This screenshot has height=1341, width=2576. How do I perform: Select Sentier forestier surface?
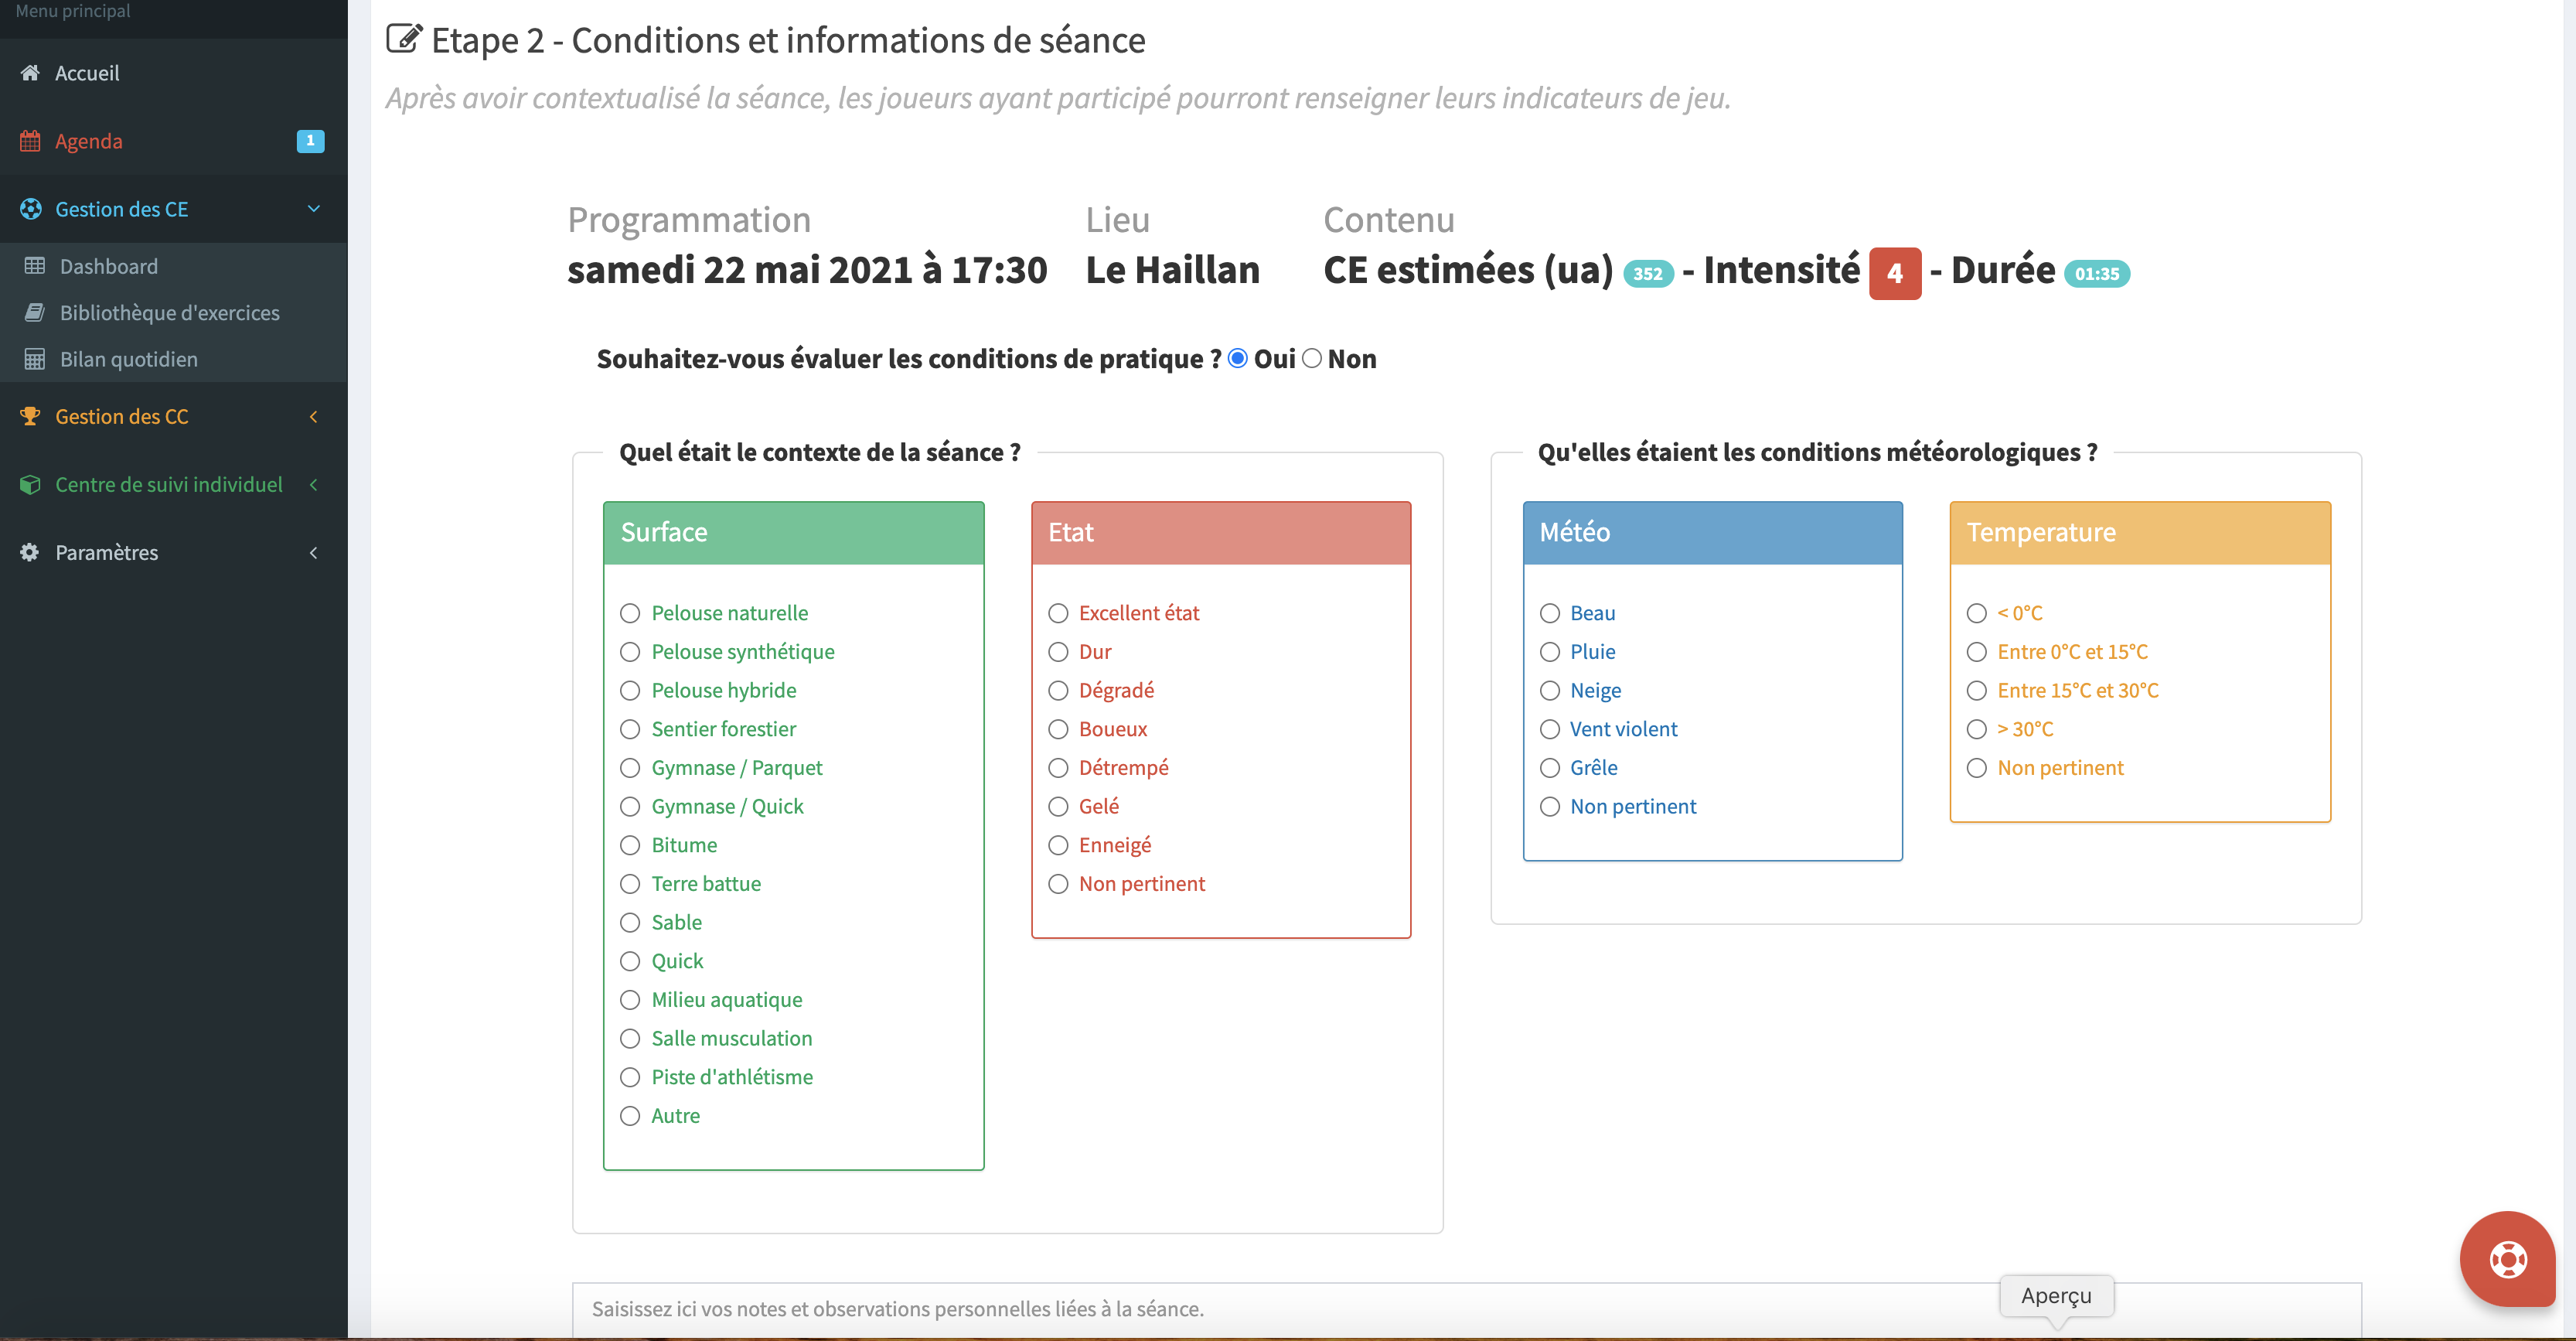point(630,729)
